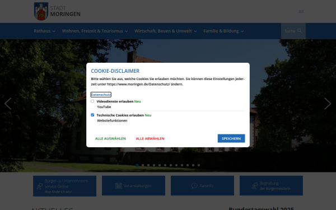The width and height of the screenshot is (336, 210).
Task: Expand the Familie & Bildung menu
Action: 223,31
